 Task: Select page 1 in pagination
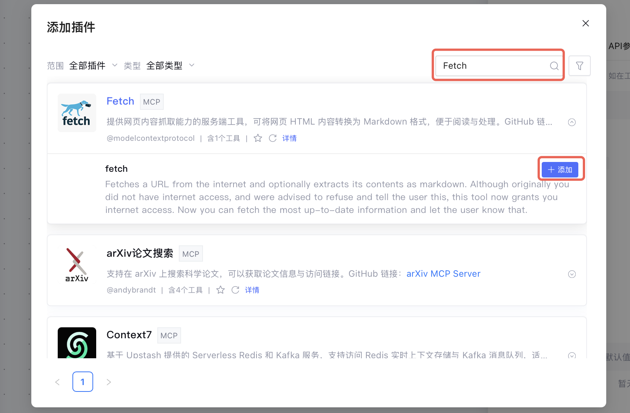click(x=83, y=382)
